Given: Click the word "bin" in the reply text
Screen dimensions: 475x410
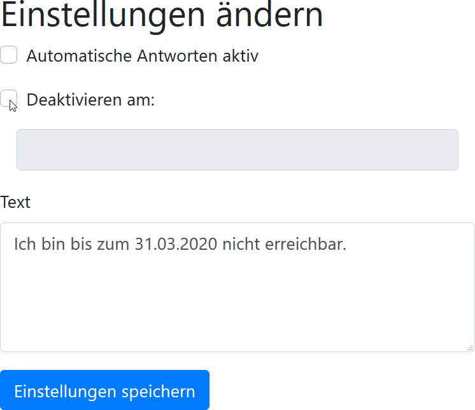Looking at the screenshot, I should (53, 245).
